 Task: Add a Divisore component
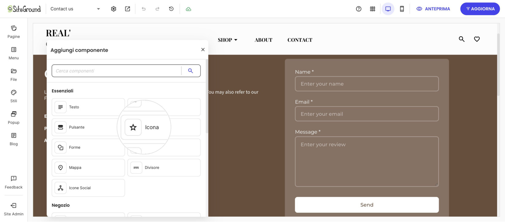point(164,168)
